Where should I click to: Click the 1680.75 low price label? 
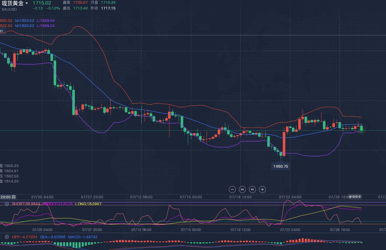click(x=281, y=166)
